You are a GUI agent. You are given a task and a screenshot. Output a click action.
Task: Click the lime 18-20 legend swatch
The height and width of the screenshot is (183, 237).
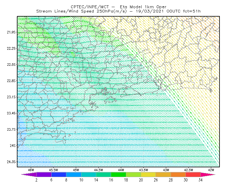134,174
